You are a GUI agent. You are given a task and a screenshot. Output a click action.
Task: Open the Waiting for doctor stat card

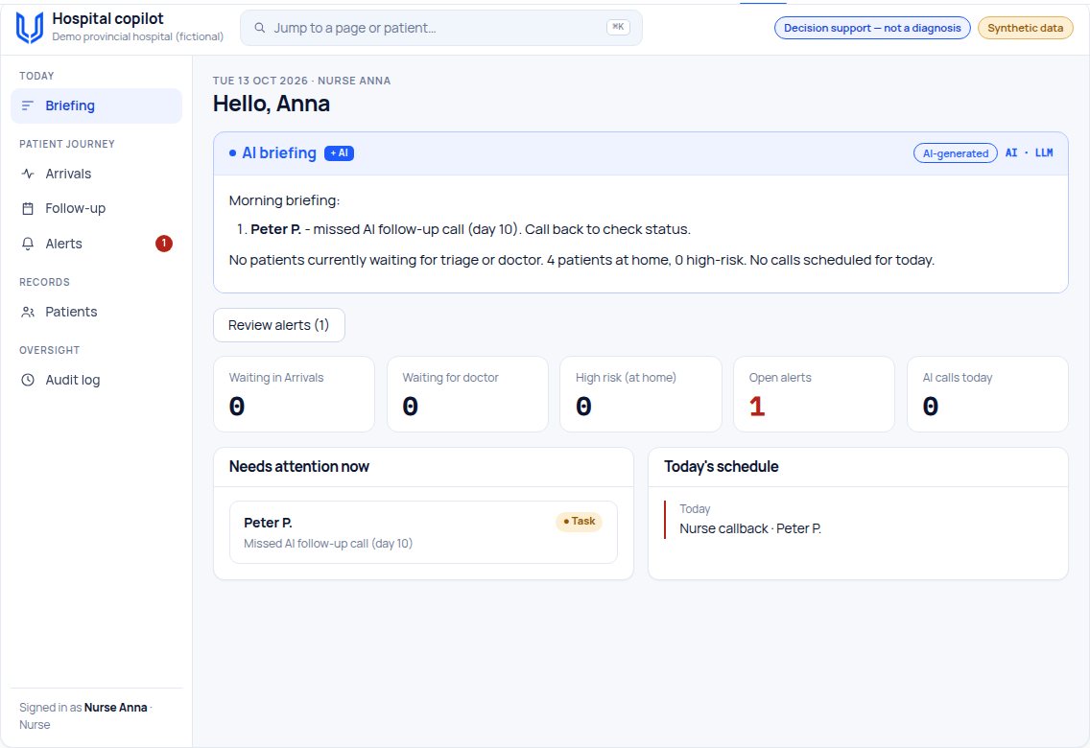pyautogui.click(x=467, y=394)
